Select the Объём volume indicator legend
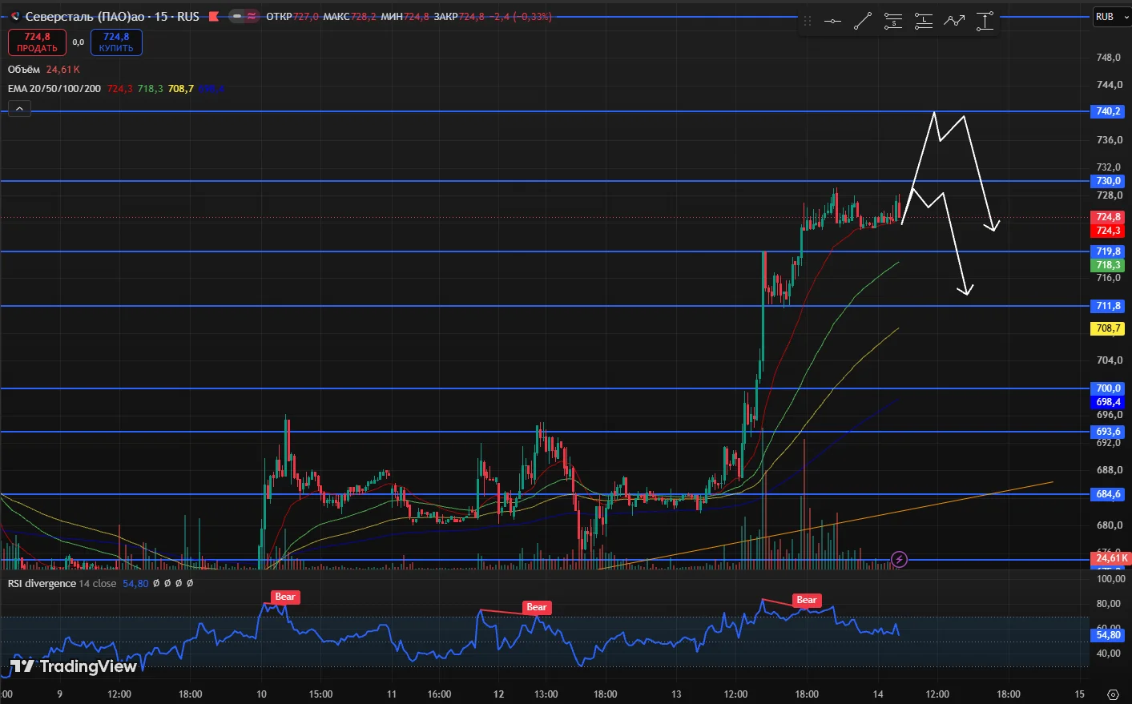 (x=24, y=70)
